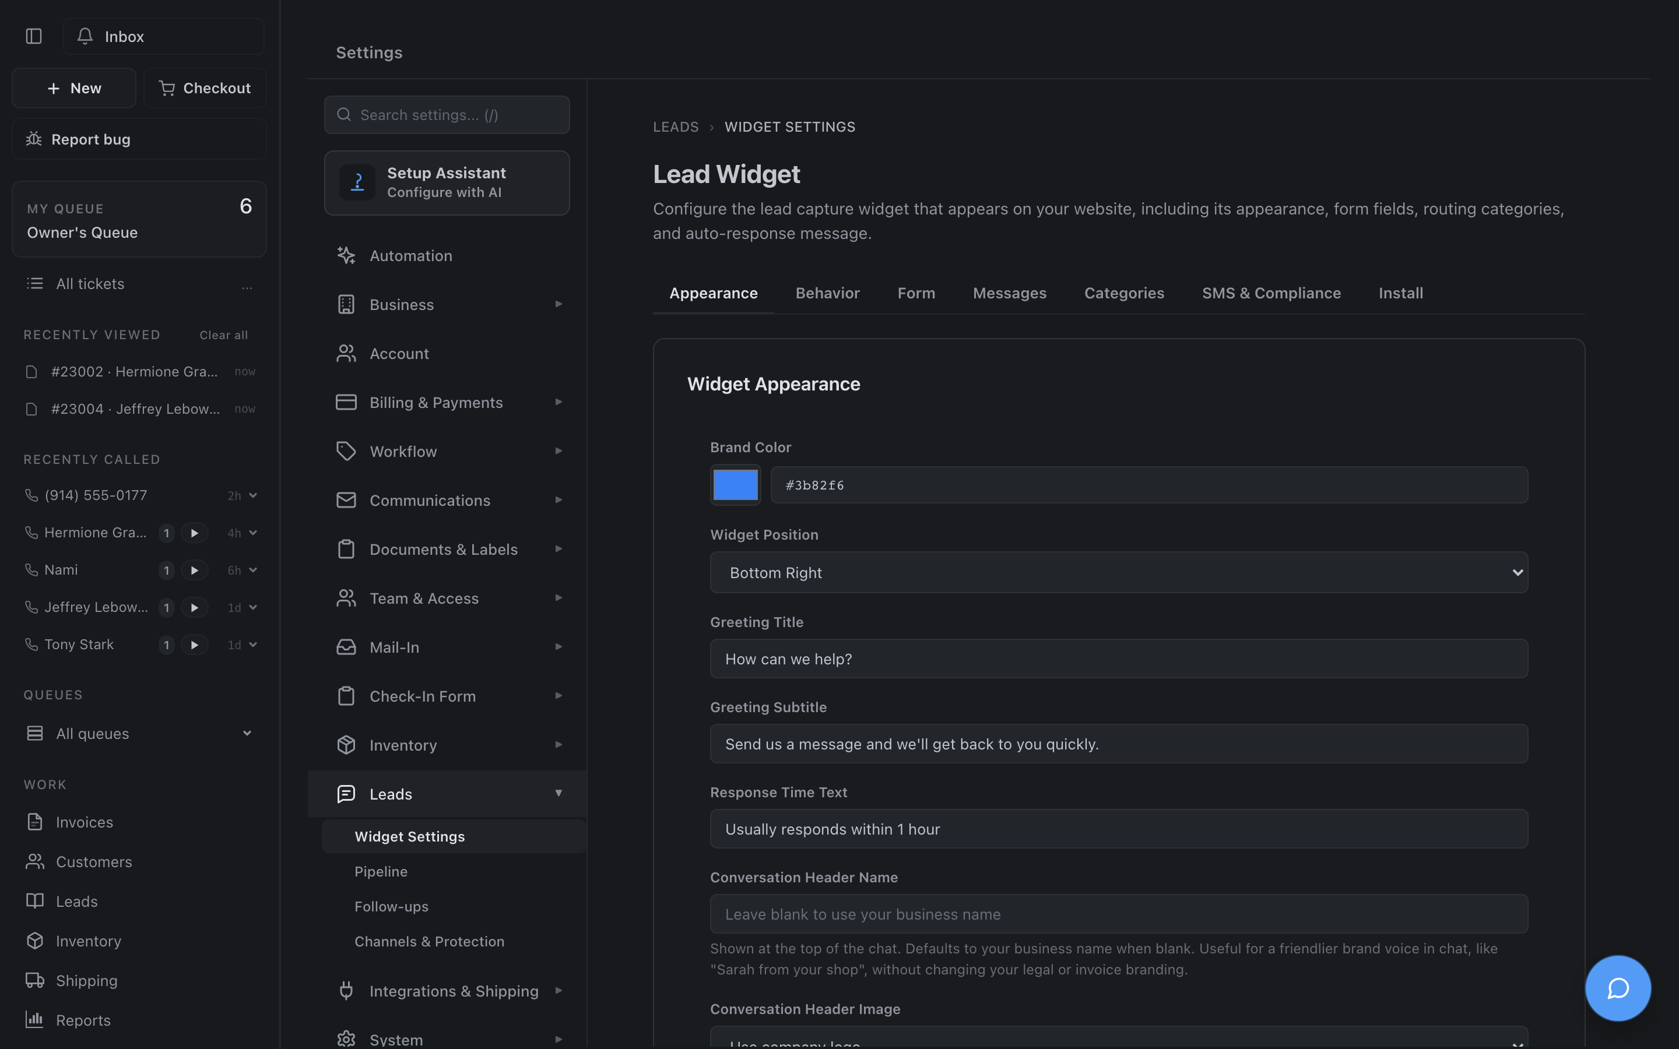Open the Brand Color swatch picker
The width and height of the screenshot is (1679, 1049).
click(x=735, y=485)
